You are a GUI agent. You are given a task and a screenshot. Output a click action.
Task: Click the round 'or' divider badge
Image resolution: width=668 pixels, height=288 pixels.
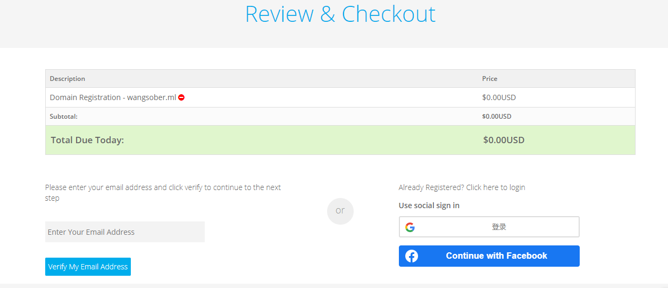[340, 211]
